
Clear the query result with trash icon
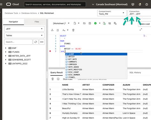click(x=53, y=79)
